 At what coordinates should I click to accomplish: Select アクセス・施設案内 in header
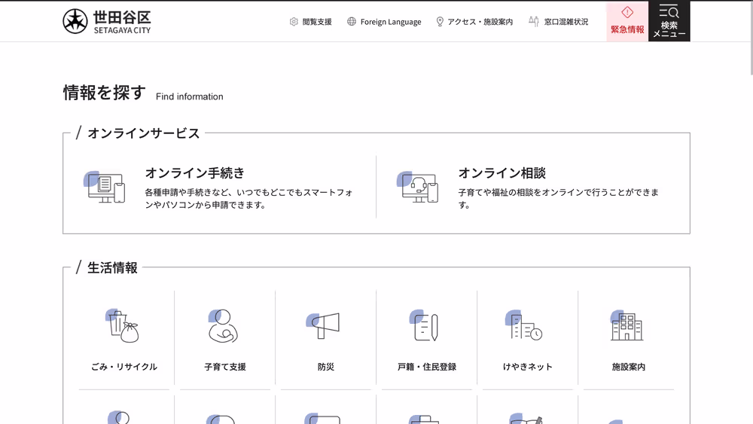(480, 22)
